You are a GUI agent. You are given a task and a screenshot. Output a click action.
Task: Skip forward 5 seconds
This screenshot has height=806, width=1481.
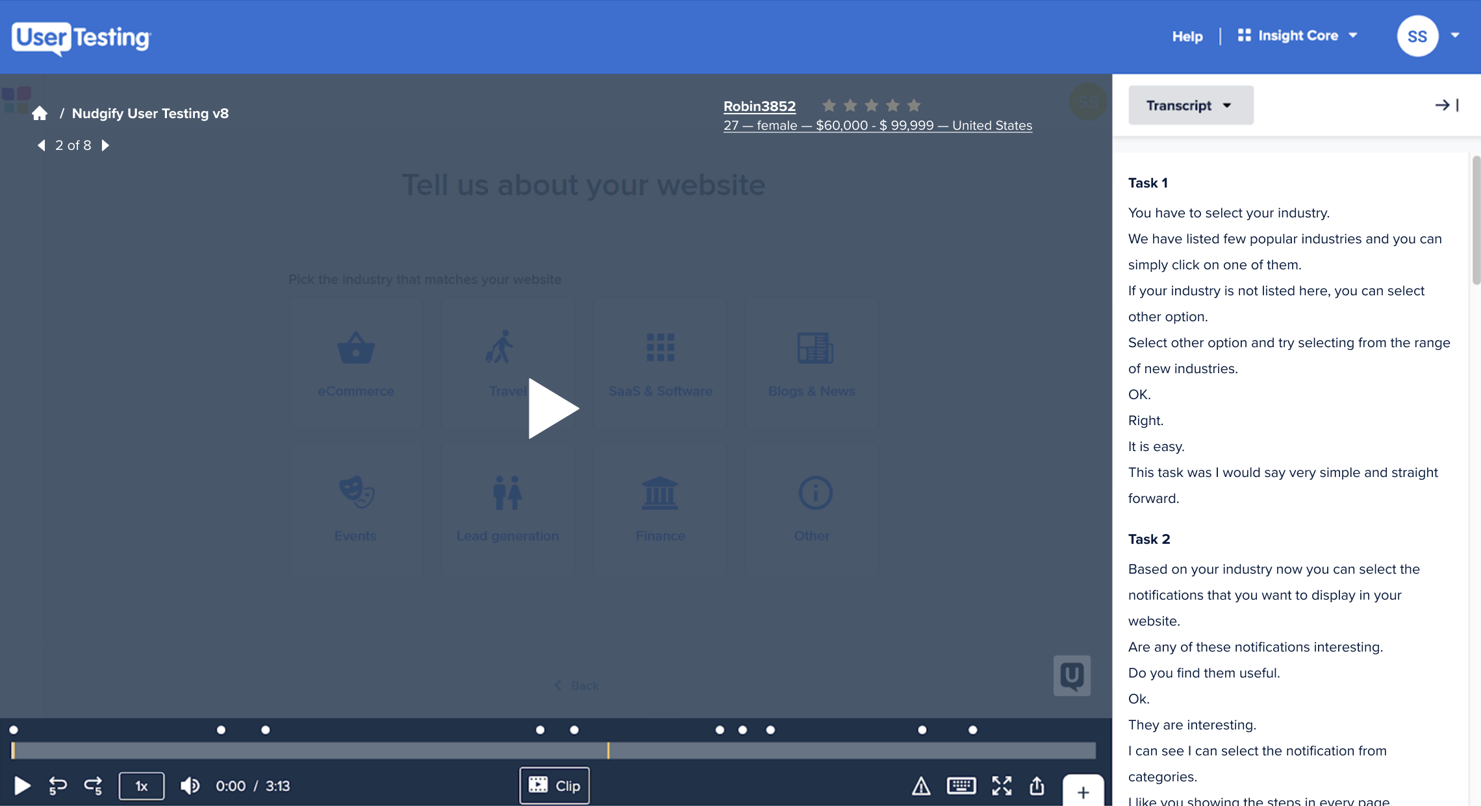[x=93, y=786]
